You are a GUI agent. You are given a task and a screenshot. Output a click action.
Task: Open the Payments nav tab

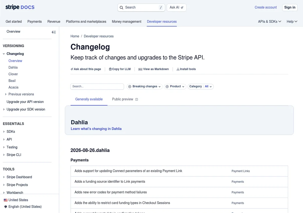tap(35, 21)
